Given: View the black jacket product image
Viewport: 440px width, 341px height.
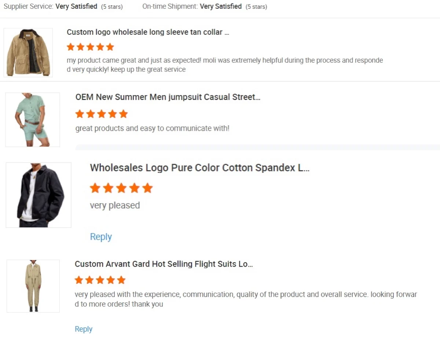Looking at the screenshot, I should (x=38, y=195).
